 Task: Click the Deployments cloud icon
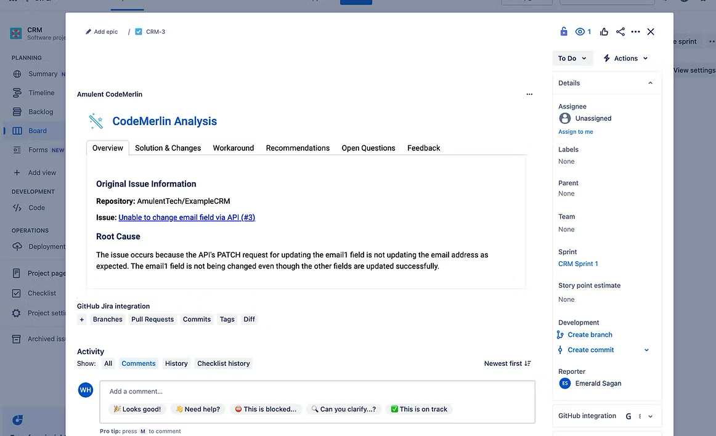[17, 246]
